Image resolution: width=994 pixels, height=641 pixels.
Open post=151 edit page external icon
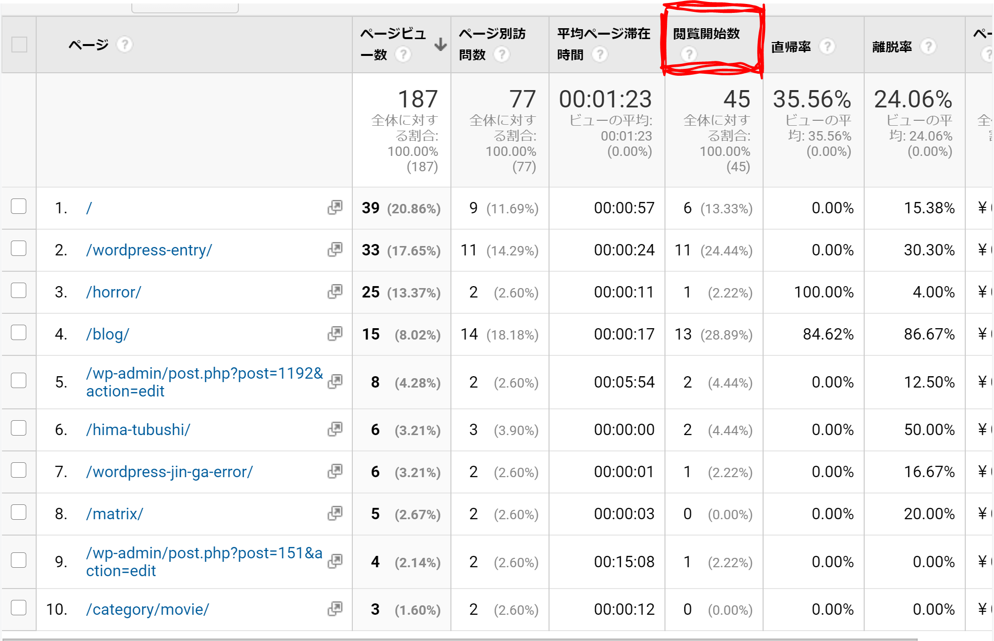tap(335, 561)
